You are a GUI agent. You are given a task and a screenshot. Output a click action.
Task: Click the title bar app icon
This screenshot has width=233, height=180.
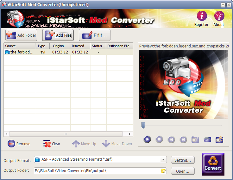tap(4, 4)
